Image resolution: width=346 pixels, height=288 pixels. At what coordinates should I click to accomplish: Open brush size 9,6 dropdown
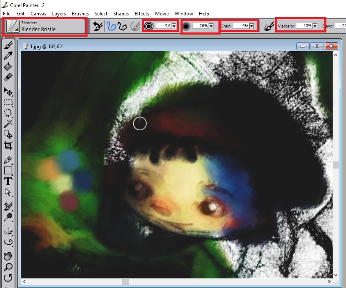tap(174, 26)
